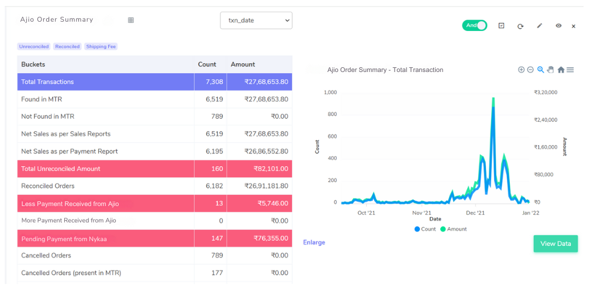This screenshot has width=590, height=295.
Task: Select the Total Transactions row
Action: pyautogui.click(x=154, y=82)
